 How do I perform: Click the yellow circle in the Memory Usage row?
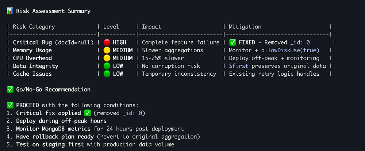107,50
